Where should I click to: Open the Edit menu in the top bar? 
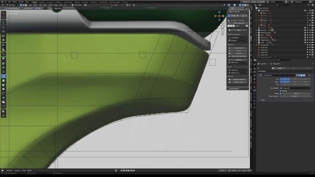[9, 2]
